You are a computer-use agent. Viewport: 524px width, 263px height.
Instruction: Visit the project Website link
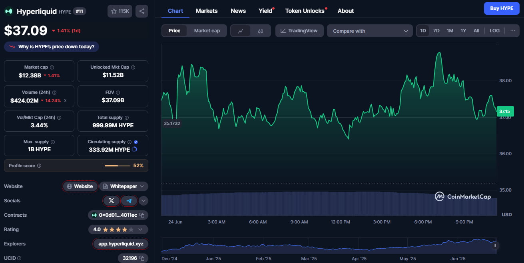click(x=80, y=186)
